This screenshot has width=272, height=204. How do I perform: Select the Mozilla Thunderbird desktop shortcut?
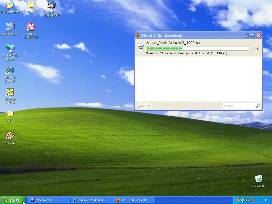click(x=52, y=9)
